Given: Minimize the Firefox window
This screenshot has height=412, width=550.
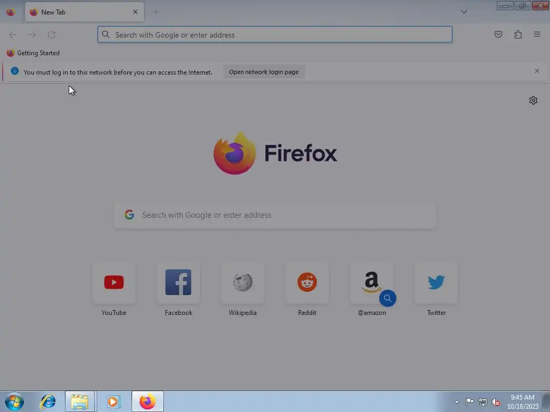Looking at the screenshot, I should click(505, 5).
